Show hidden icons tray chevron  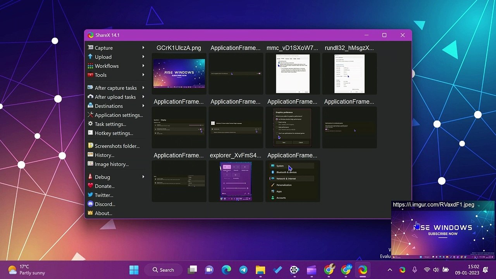click(x=390, y=270)
